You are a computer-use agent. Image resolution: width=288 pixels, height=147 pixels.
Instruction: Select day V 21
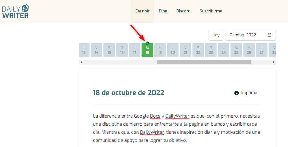pos(185,50)
